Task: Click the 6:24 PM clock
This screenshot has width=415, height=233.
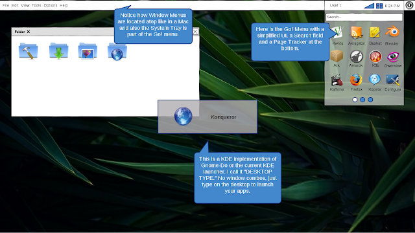Action: (x=392, y=6)
